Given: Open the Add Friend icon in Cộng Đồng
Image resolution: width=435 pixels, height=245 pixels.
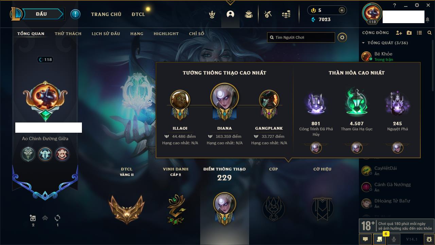Looking at the screenshot, I should (399, 33).
